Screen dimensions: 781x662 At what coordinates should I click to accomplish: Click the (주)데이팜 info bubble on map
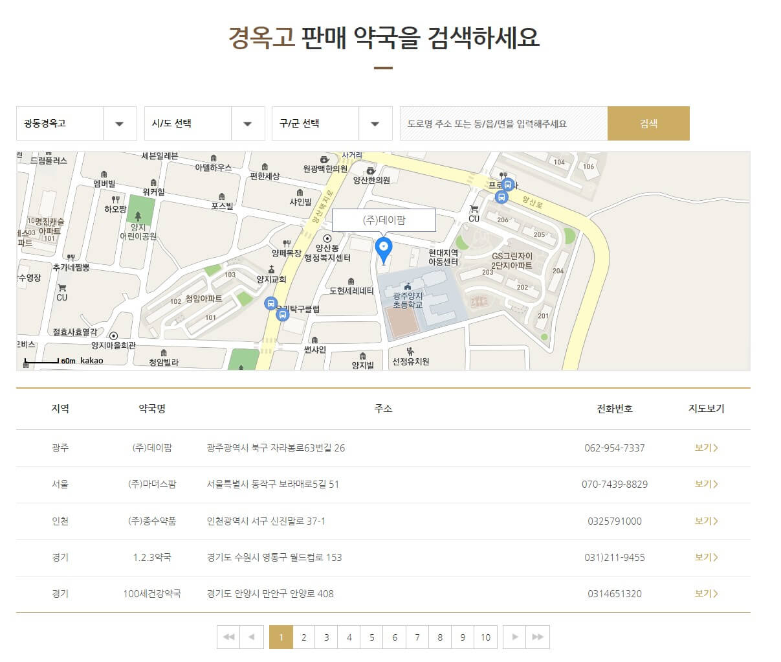pyautogui.click(x=384, y=220)
